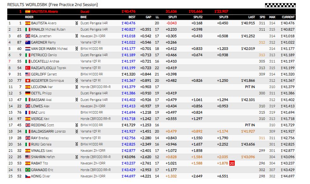Click the chequered flag icon in REDDING Scott's row
Image resolution: width=310 pixels, height=184 pixels.
pos(77,125)
